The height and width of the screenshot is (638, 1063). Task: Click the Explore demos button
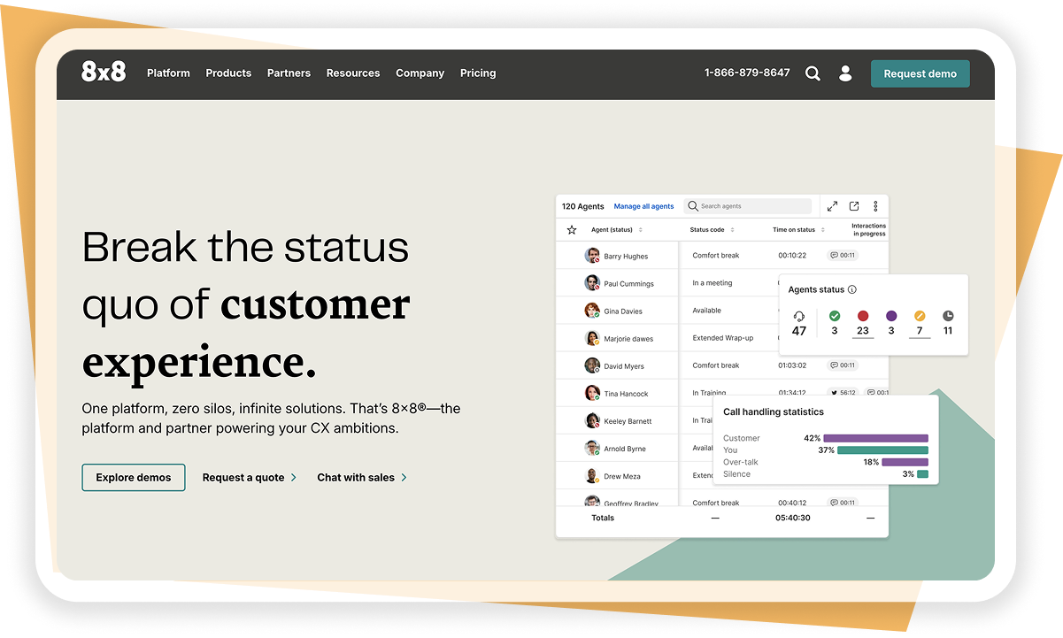[x=134, y=477]
